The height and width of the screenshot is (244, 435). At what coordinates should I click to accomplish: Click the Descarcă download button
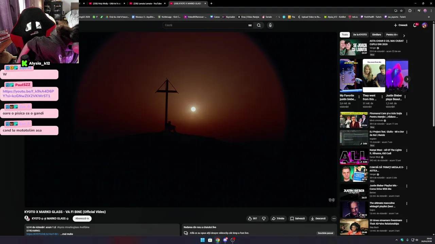pyautogui.click(x=318, y=219)
